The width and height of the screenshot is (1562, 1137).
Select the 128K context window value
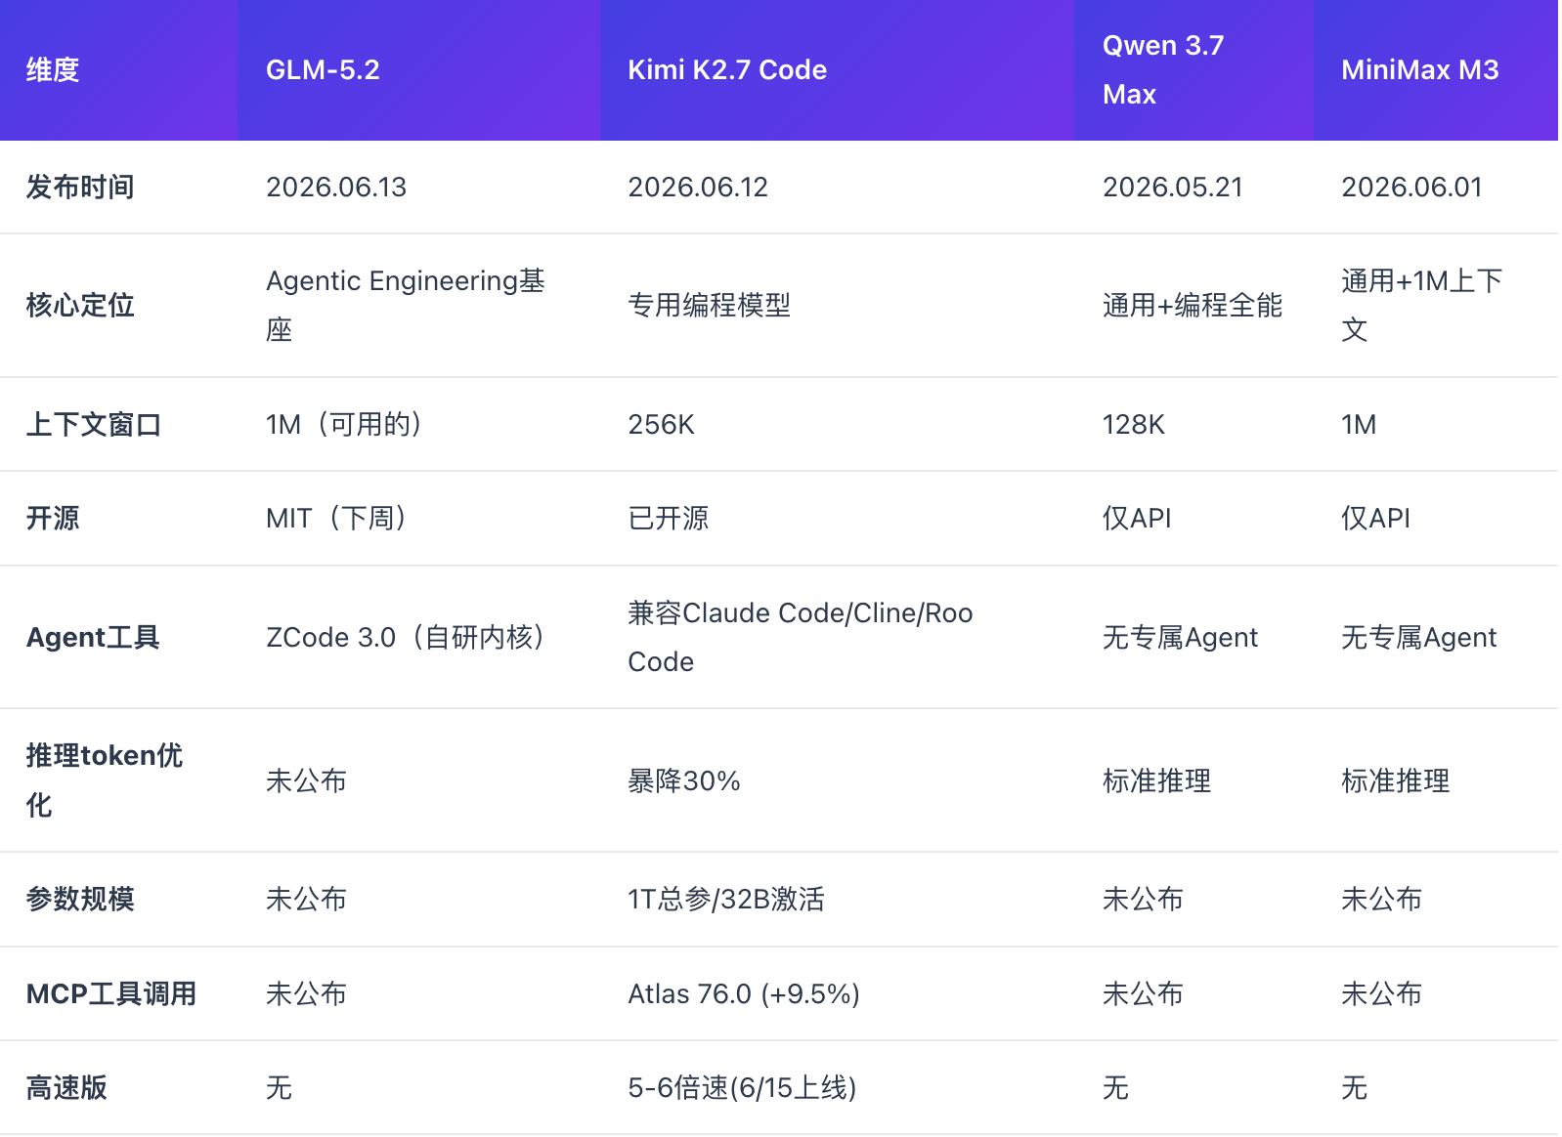click(1134, 425)
